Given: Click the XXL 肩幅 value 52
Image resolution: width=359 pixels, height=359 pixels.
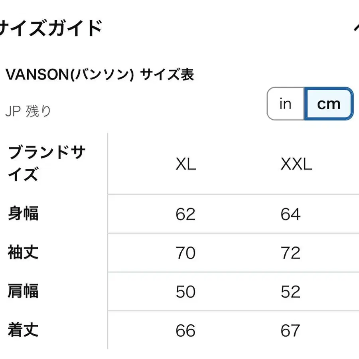Looking at the screenshot, I should coord(290,292).
